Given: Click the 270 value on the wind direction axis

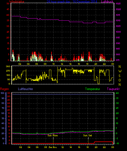Looking at the screenshot, I should (8, 71).
